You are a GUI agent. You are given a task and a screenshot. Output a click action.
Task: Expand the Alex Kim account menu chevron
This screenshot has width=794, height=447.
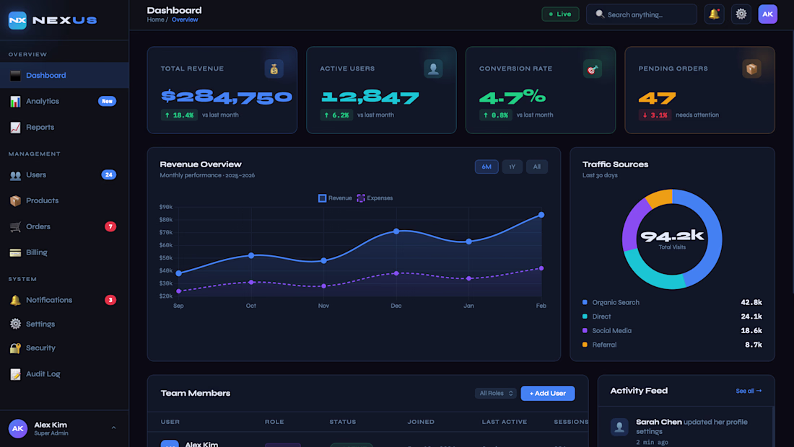[x=113, y=428]
